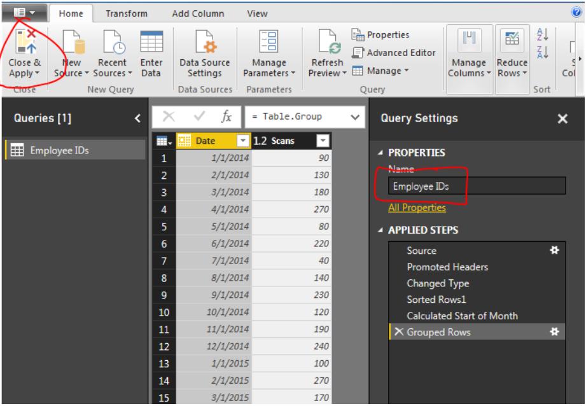Viewport: 586px width, 406px height.
Task: Switch to the Transform tab
Action: point(127,13)
